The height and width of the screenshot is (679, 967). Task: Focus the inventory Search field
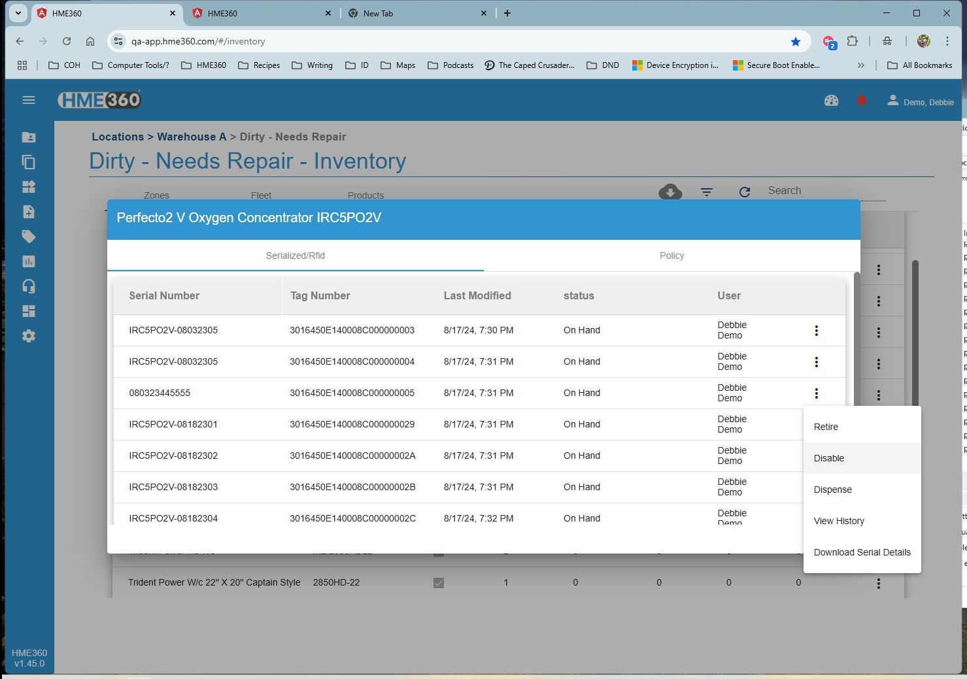coord(826,191)
